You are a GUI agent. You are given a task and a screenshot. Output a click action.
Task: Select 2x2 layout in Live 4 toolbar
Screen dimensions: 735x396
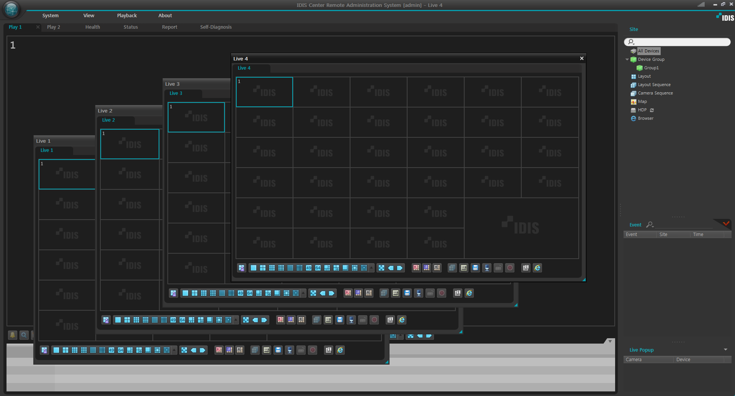pyautogui.click(x=263, y=268)
